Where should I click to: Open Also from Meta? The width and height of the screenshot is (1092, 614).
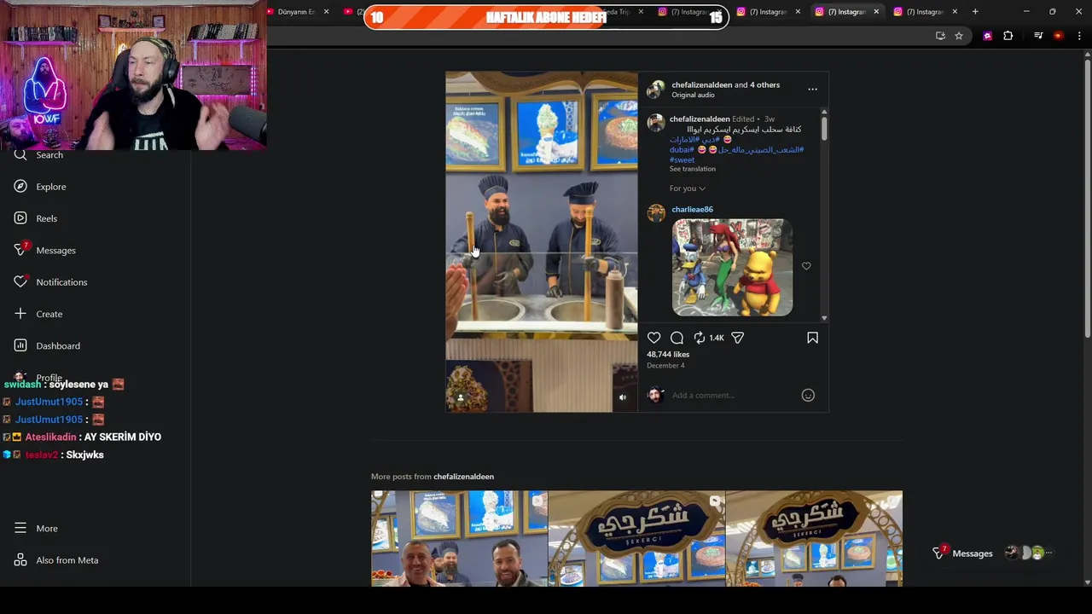point(56,560)
